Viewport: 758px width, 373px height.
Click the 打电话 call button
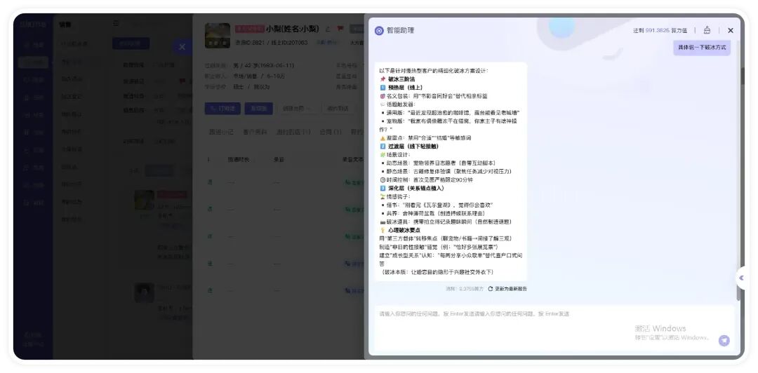[223, 108]
